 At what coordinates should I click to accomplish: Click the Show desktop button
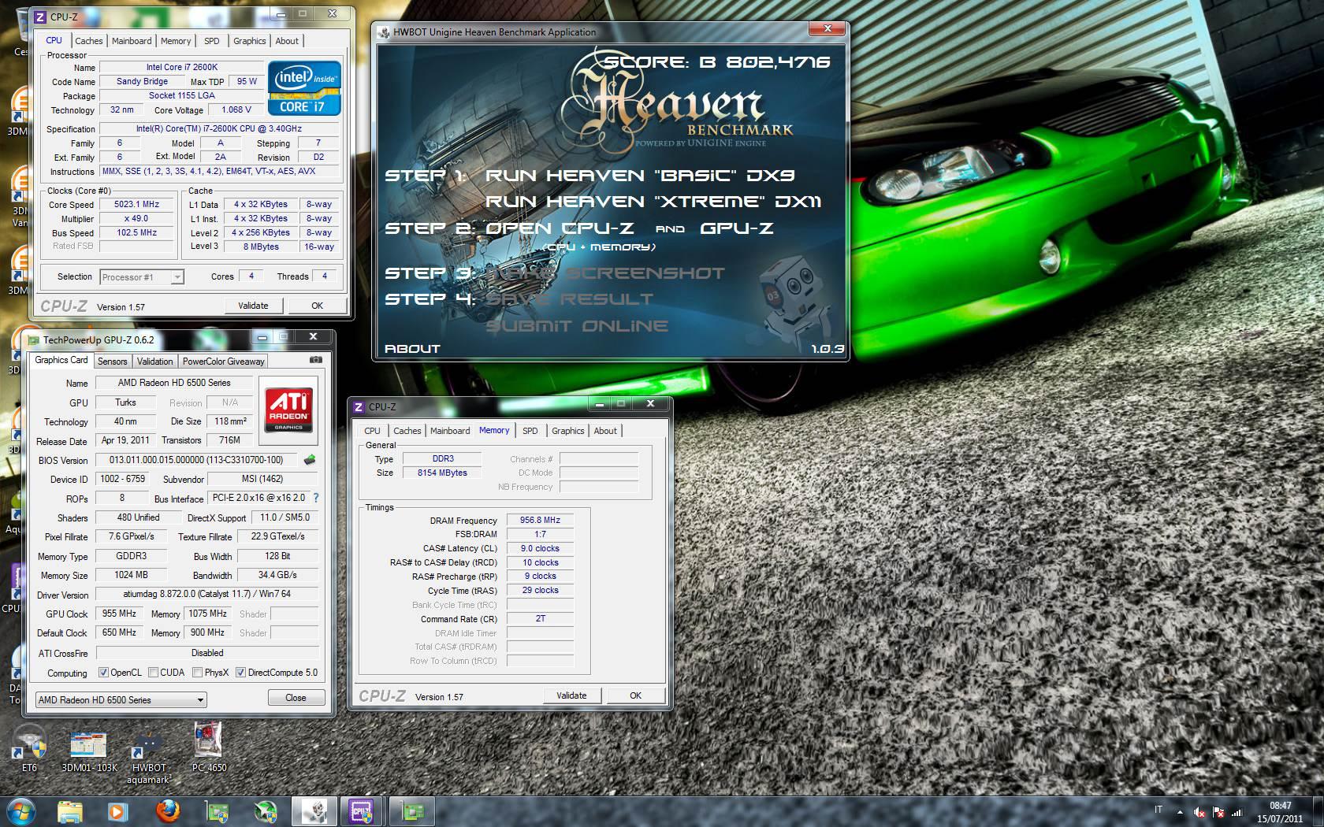coord(1318,812)
